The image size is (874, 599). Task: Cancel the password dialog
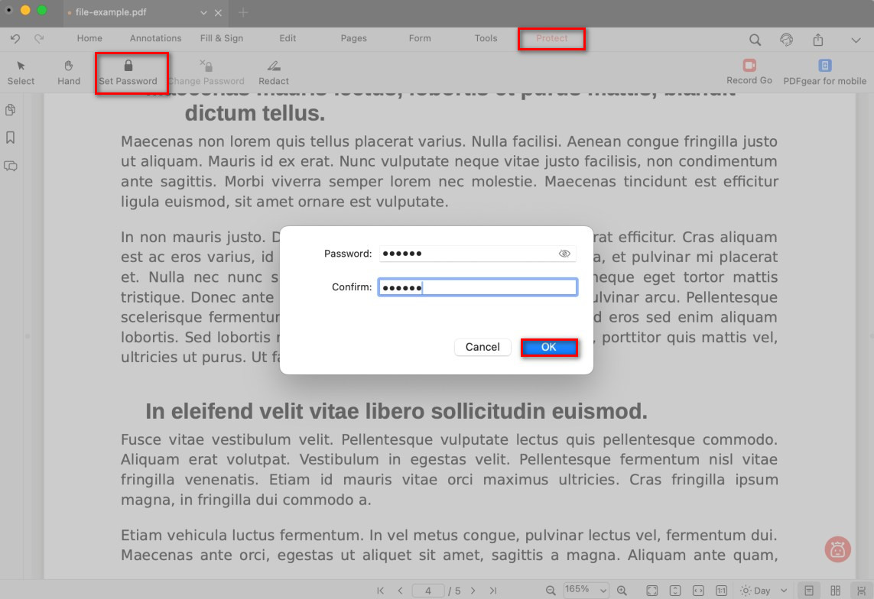(x=482, y=348)
